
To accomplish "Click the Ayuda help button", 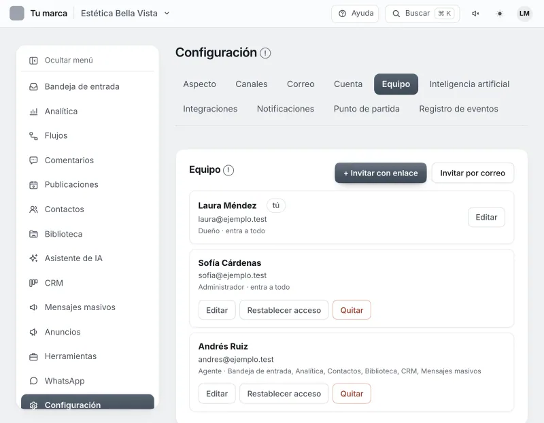I will tap(355, 14).
